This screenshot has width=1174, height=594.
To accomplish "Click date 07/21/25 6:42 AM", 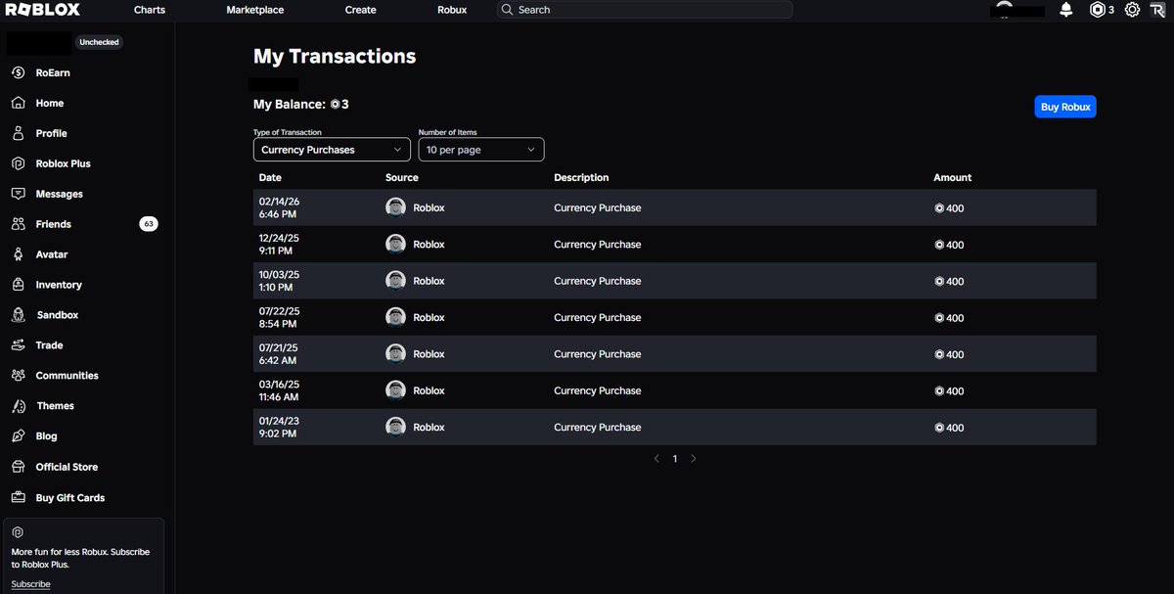I will pos(279,354).
